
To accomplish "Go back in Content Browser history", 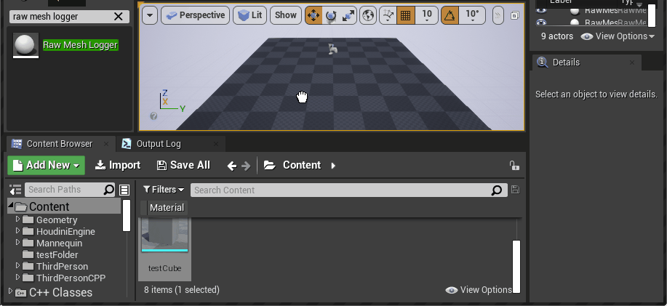I will click(x=232, y=166).
